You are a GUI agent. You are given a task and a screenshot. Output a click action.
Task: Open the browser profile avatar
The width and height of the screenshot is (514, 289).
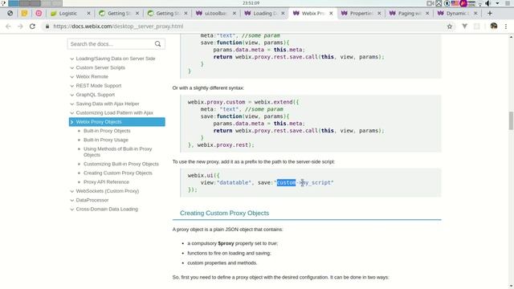(494, 26)
